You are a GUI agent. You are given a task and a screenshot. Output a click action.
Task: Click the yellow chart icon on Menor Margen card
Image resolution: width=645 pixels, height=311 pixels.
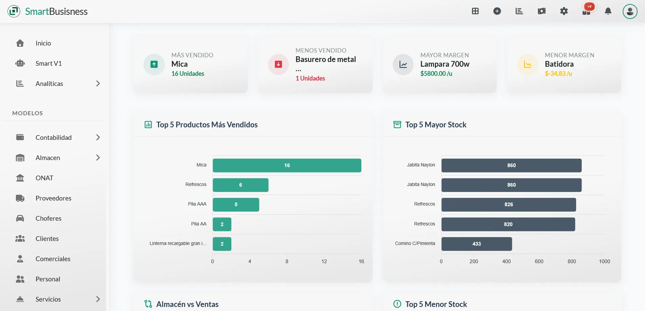(528, 64)
